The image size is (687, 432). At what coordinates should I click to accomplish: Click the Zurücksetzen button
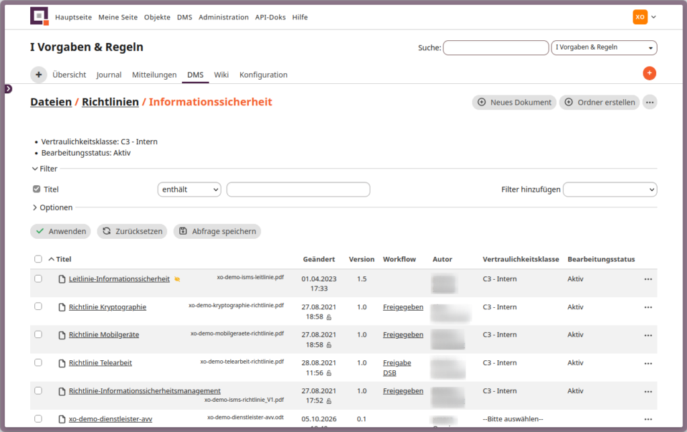click(x=132, y=231)
